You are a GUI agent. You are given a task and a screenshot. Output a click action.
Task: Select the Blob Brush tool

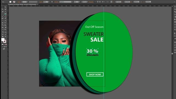point(2,18)
